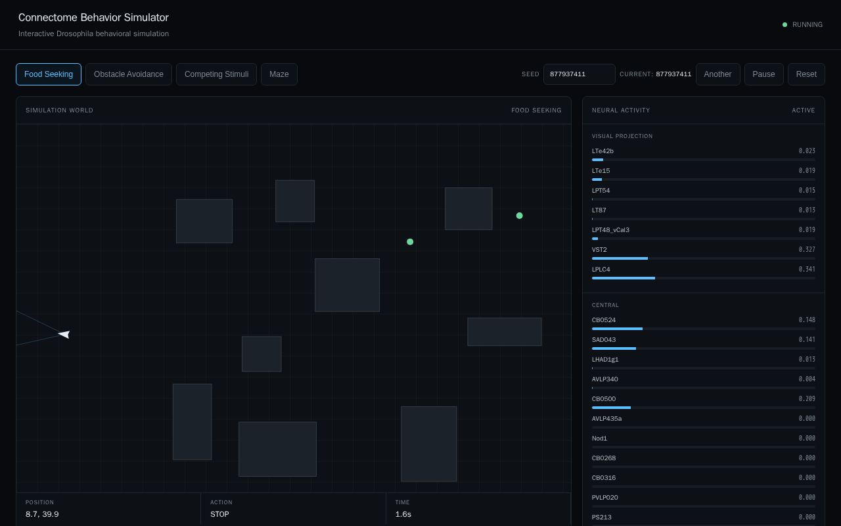Click the LPLC4 value 0.341
This screenshot has height=526, width=841.
(x=807, y=270)
